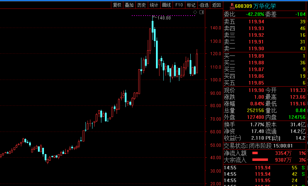This screenshot has height=186, width=308.
Task: Click the stock name 万华化学
Action: (x=265, y=6)
